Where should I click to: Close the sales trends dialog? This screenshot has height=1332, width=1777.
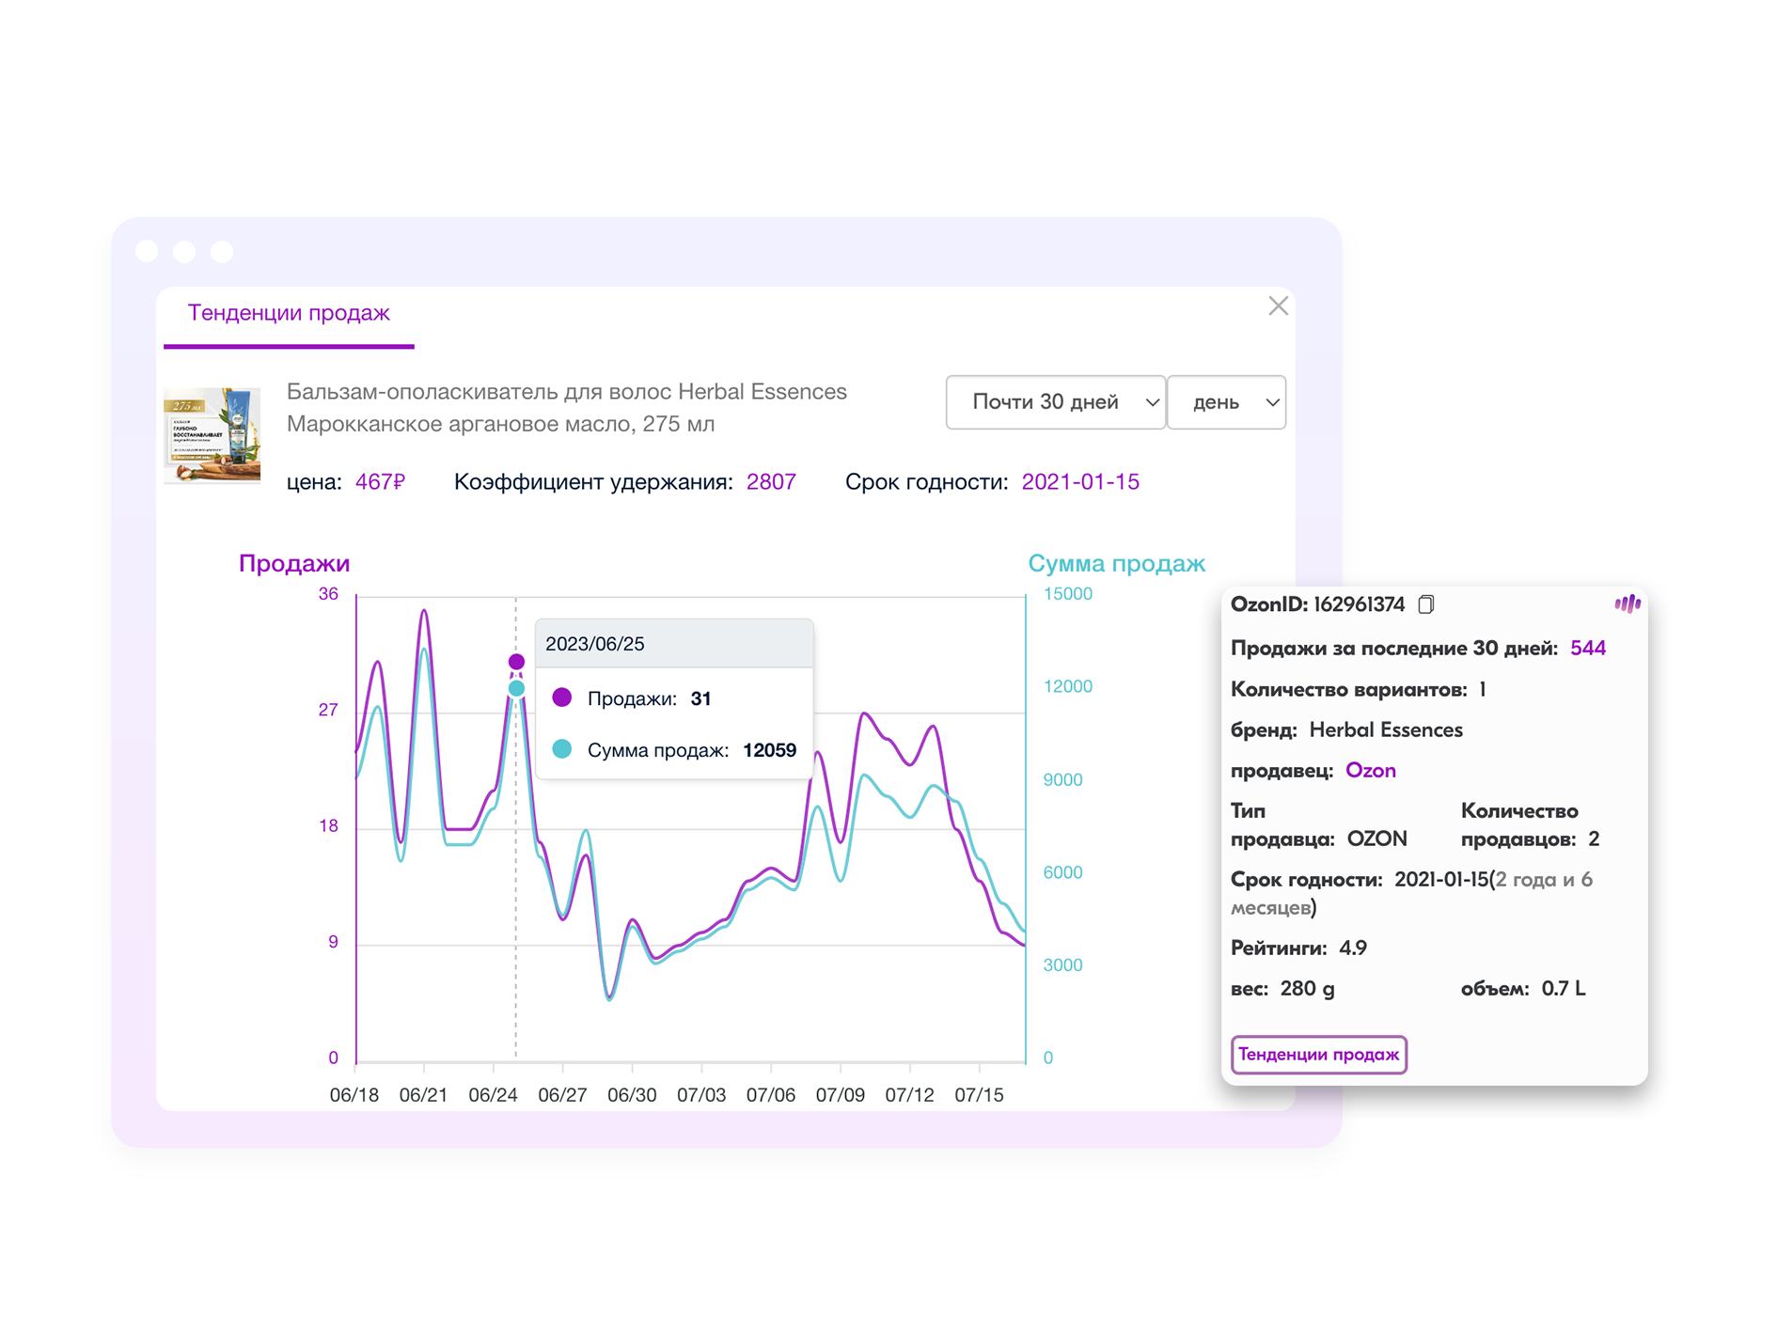[x=1277, y=306]
